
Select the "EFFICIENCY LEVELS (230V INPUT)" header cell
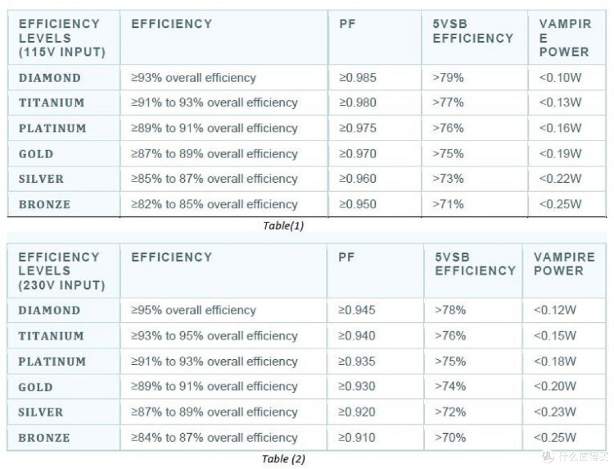tap(62, 271)
